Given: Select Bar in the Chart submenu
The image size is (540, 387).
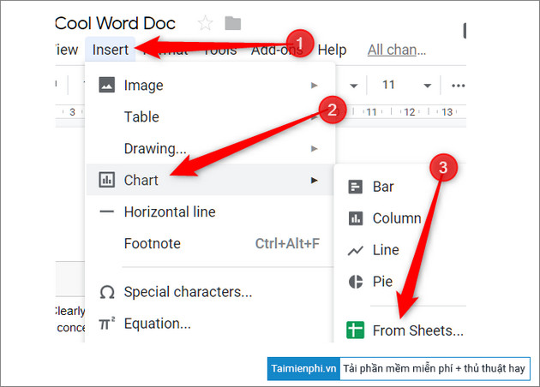Looking at the screenshot, I should 400,187.
